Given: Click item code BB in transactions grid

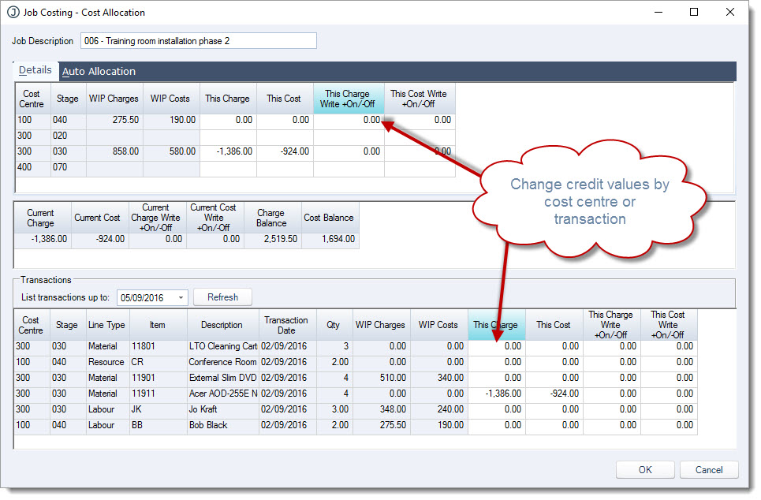Looking at the screenshot, I should pos(158,425).
